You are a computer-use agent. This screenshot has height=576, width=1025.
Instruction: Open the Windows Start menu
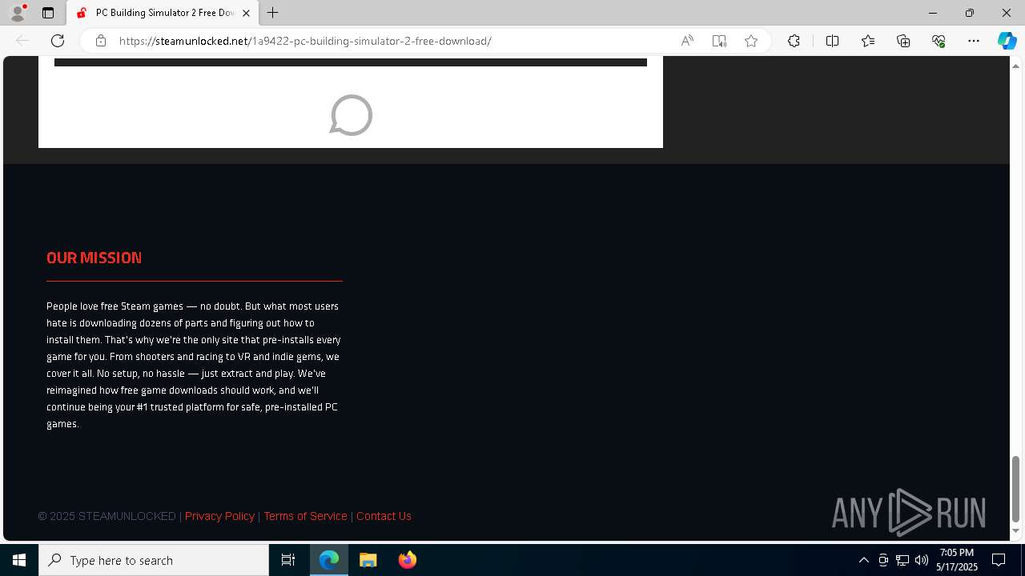(x=19, y=560)
